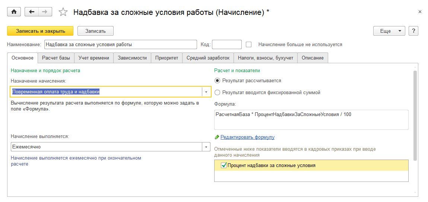The width and height of the screenshot is (428, 202).
Task: Click 'Записать и закрыть' button
Action: coord(40,31)
